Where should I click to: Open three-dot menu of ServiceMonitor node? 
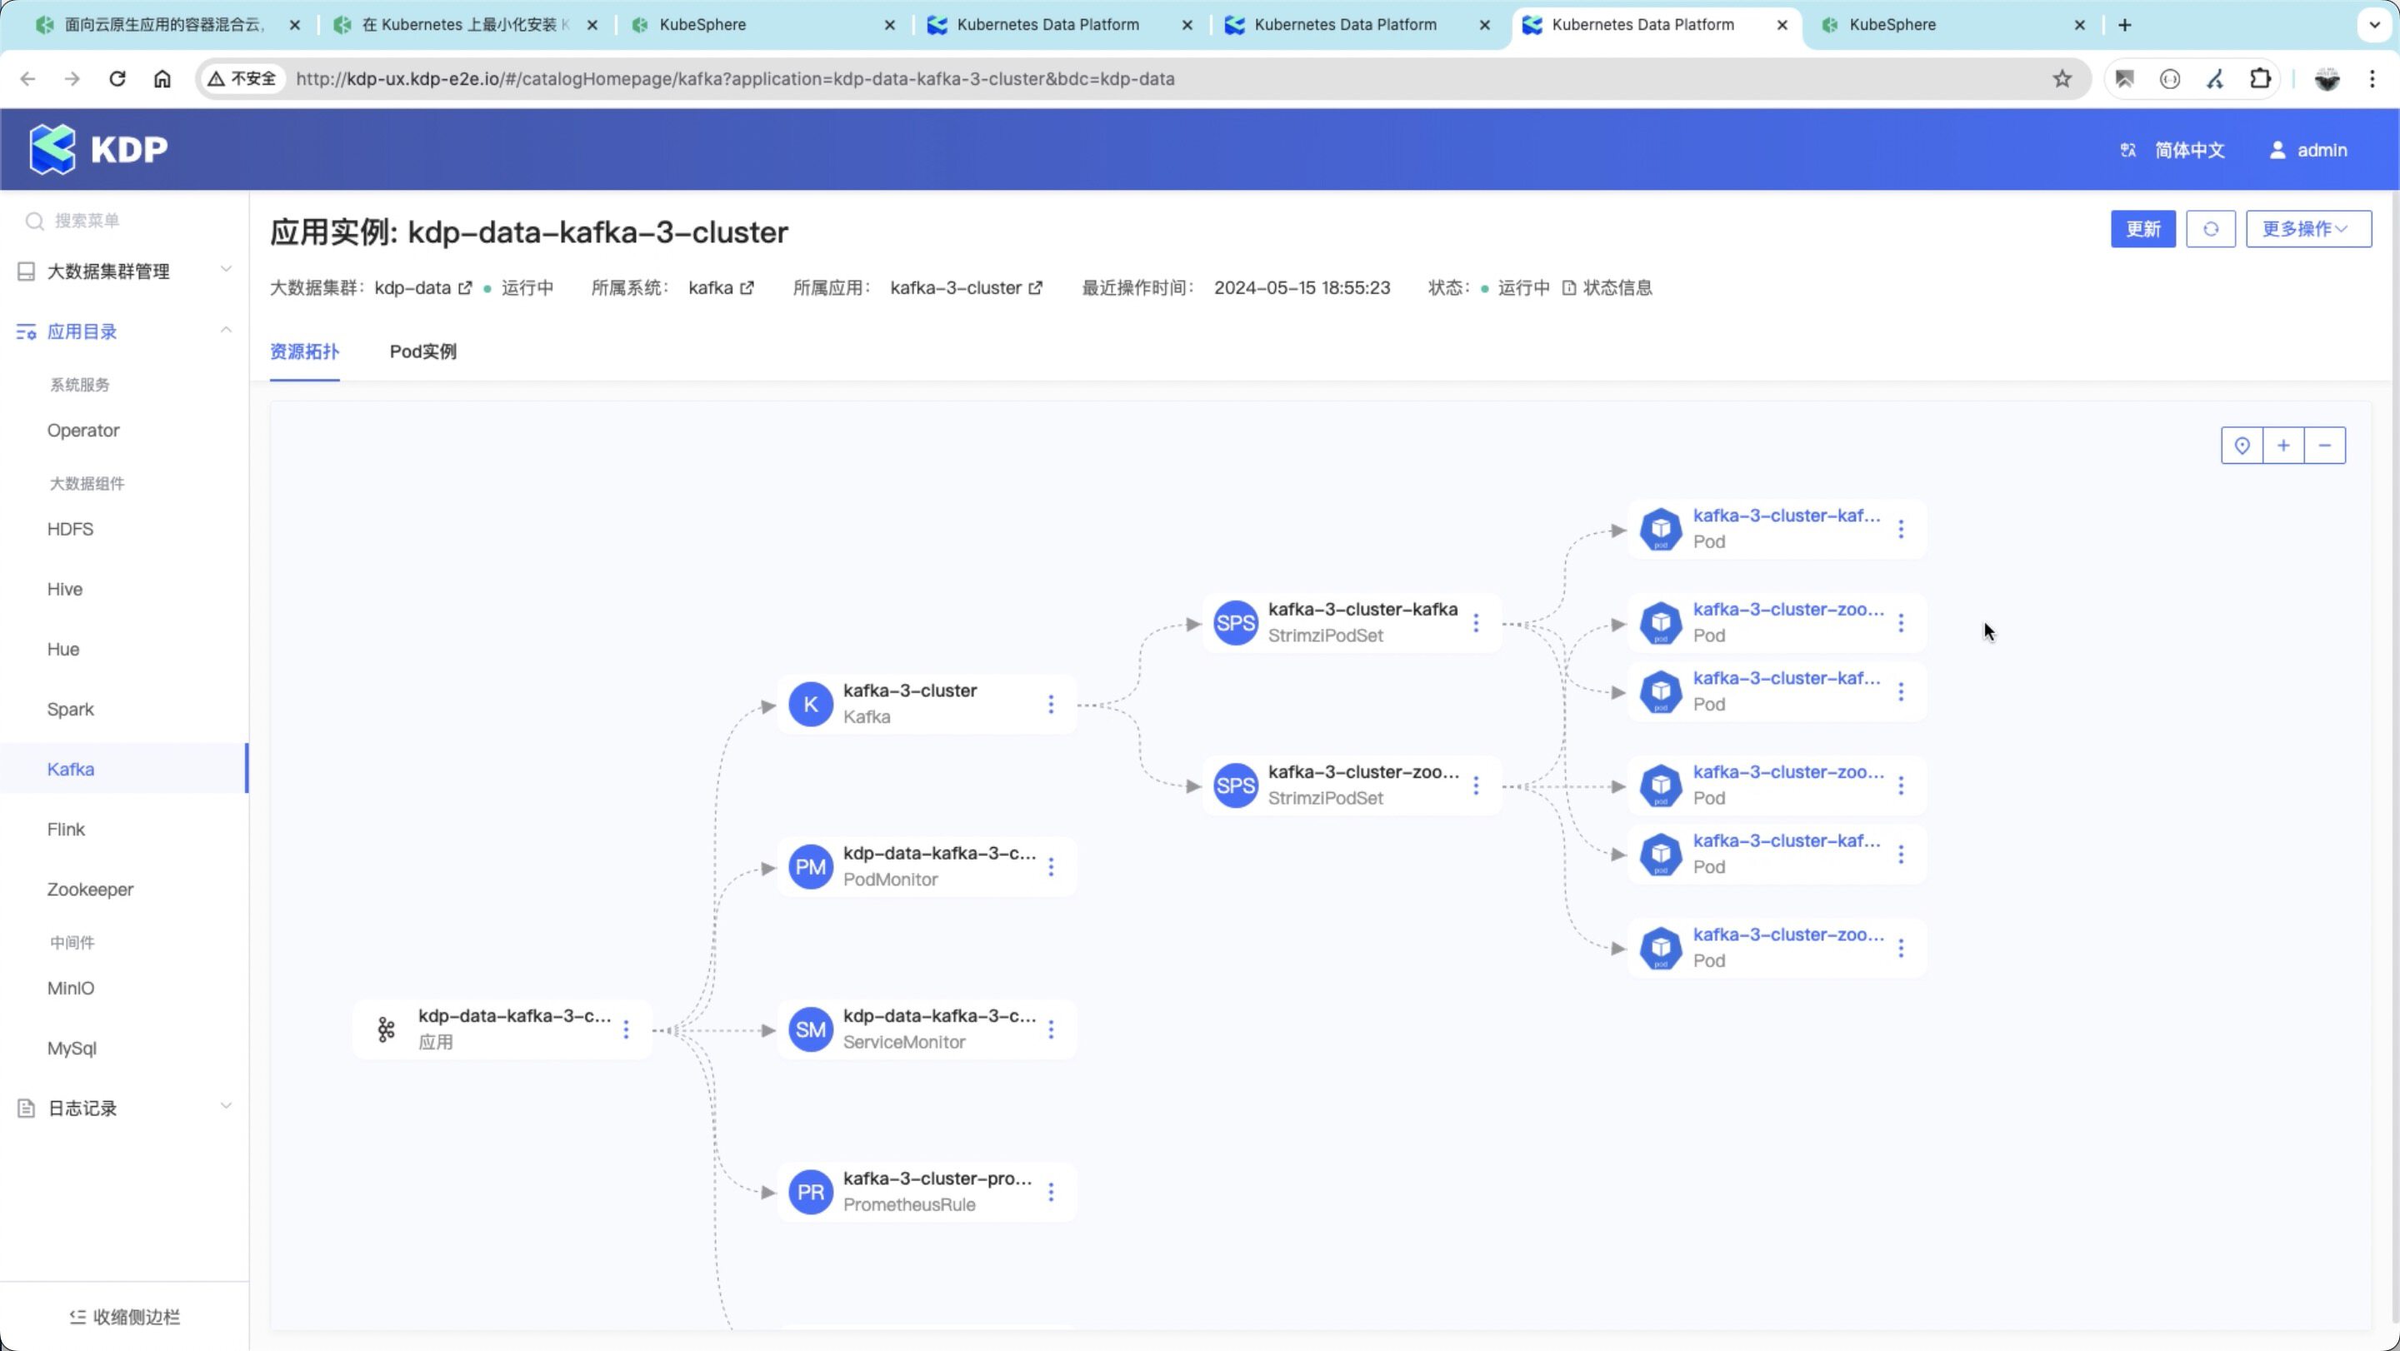tap(1051, 1029)
